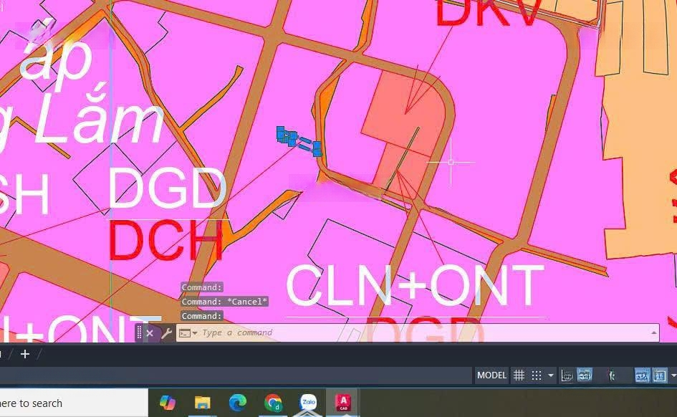Open snap mode settings dropdown arrow
Image resolution: width=677 pixels, height=417 pixels.
(550, 375)
